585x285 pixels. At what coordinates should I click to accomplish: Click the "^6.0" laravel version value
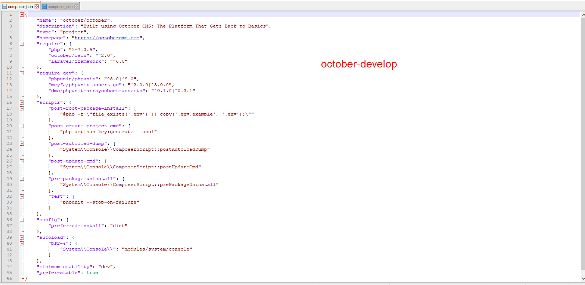(119, 61)
